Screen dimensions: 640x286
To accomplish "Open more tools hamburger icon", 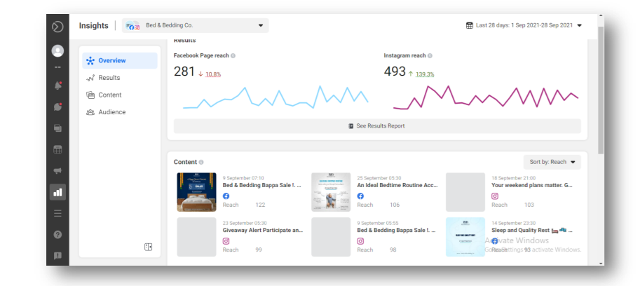I will pos(57,213).
